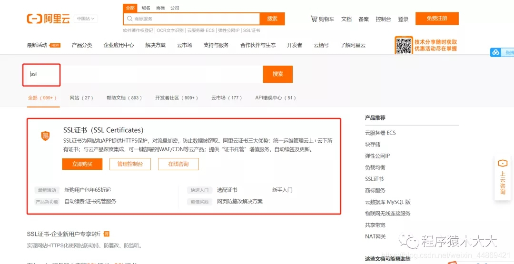Image resolution: width=514 pixels, height=264 pixels.
Task: Click the top orange 搜索 button
Action: [272, 19]
